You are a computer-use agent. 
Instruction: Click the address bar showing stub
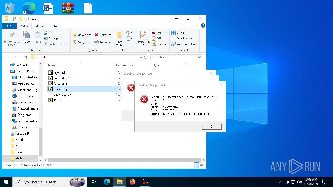[86, 57]
